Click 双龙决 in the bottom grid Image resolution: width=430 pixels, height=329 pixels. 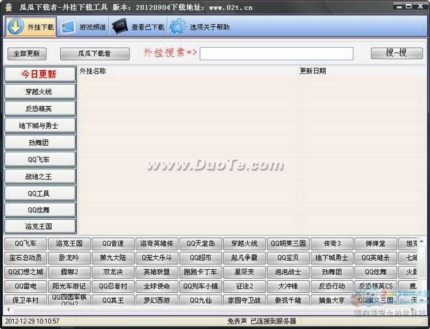[113, 272]
